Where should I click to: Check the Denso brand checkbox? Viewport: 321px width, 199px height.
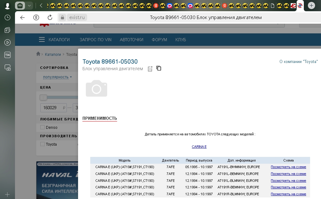pyautogui.click(x=42, y=127)
